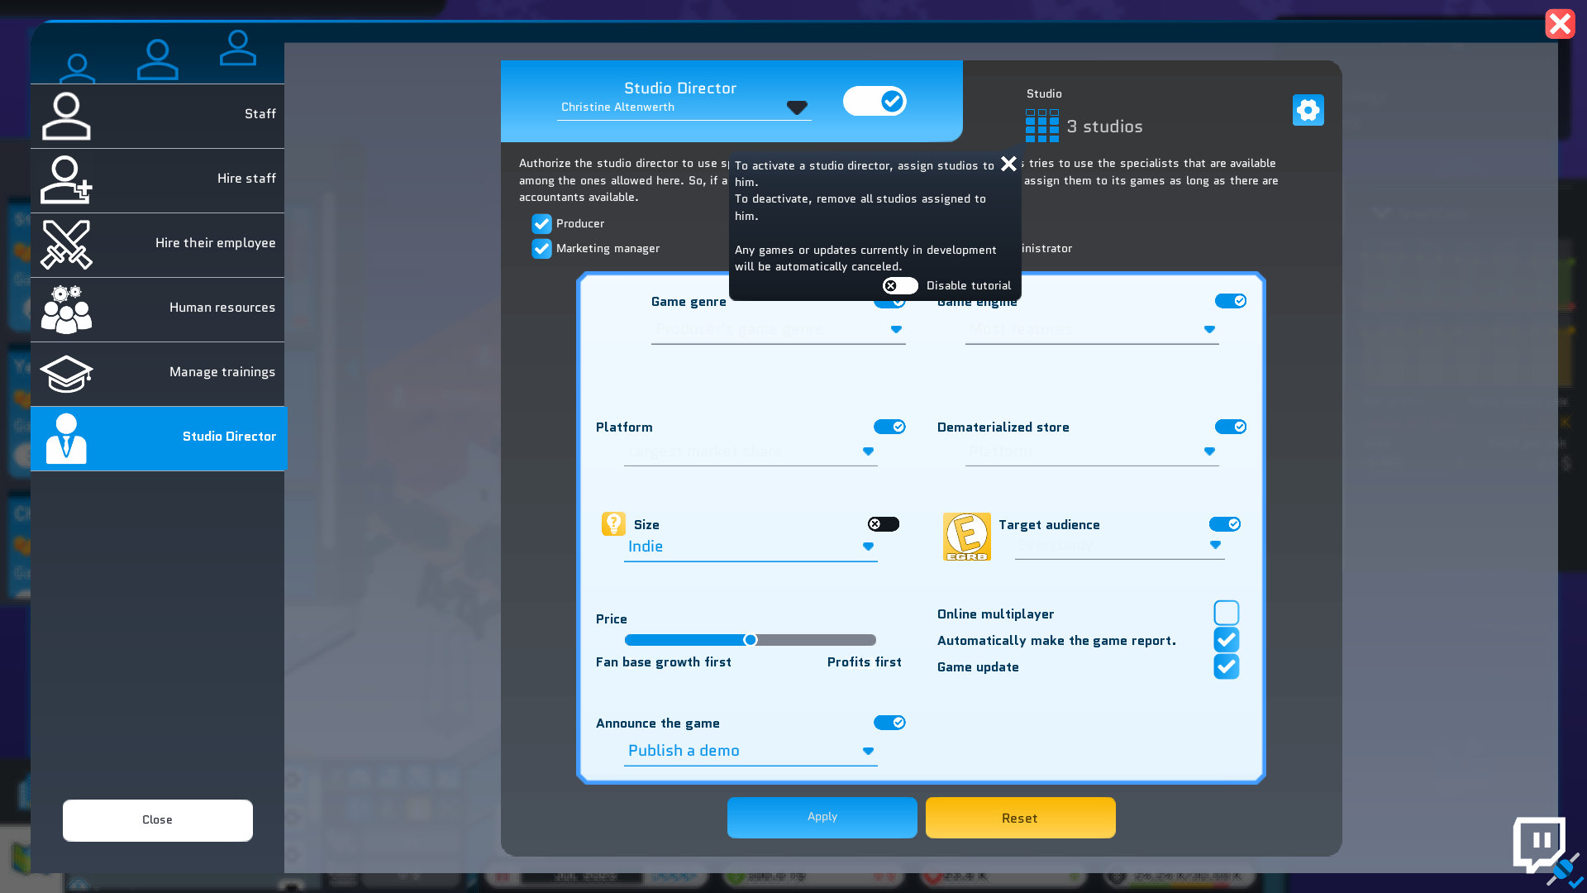The width and height of the screenshot is (1587, 893).
Task: Close the tutorial tooltip with X
Action: (1008, 164)
